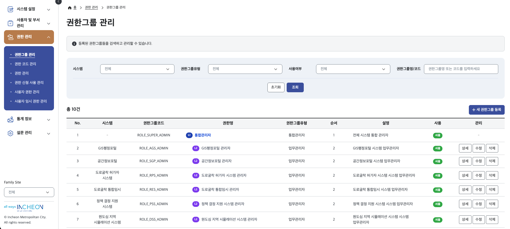Click the info icon in the notice banner
This screenshot has height=229, width=510.
[x=74, y=44]
